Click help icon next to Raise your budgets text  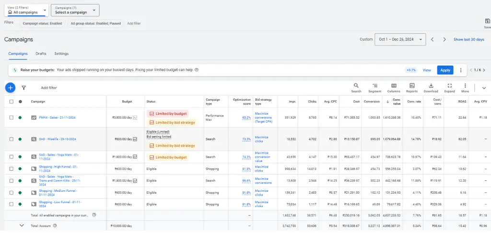[x=196, y=70]
